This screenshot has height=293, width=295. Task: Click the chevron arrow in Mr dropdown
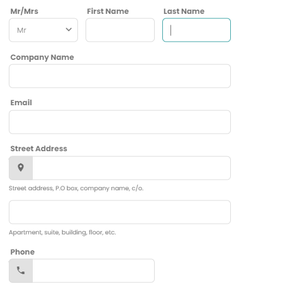point(69,30)
